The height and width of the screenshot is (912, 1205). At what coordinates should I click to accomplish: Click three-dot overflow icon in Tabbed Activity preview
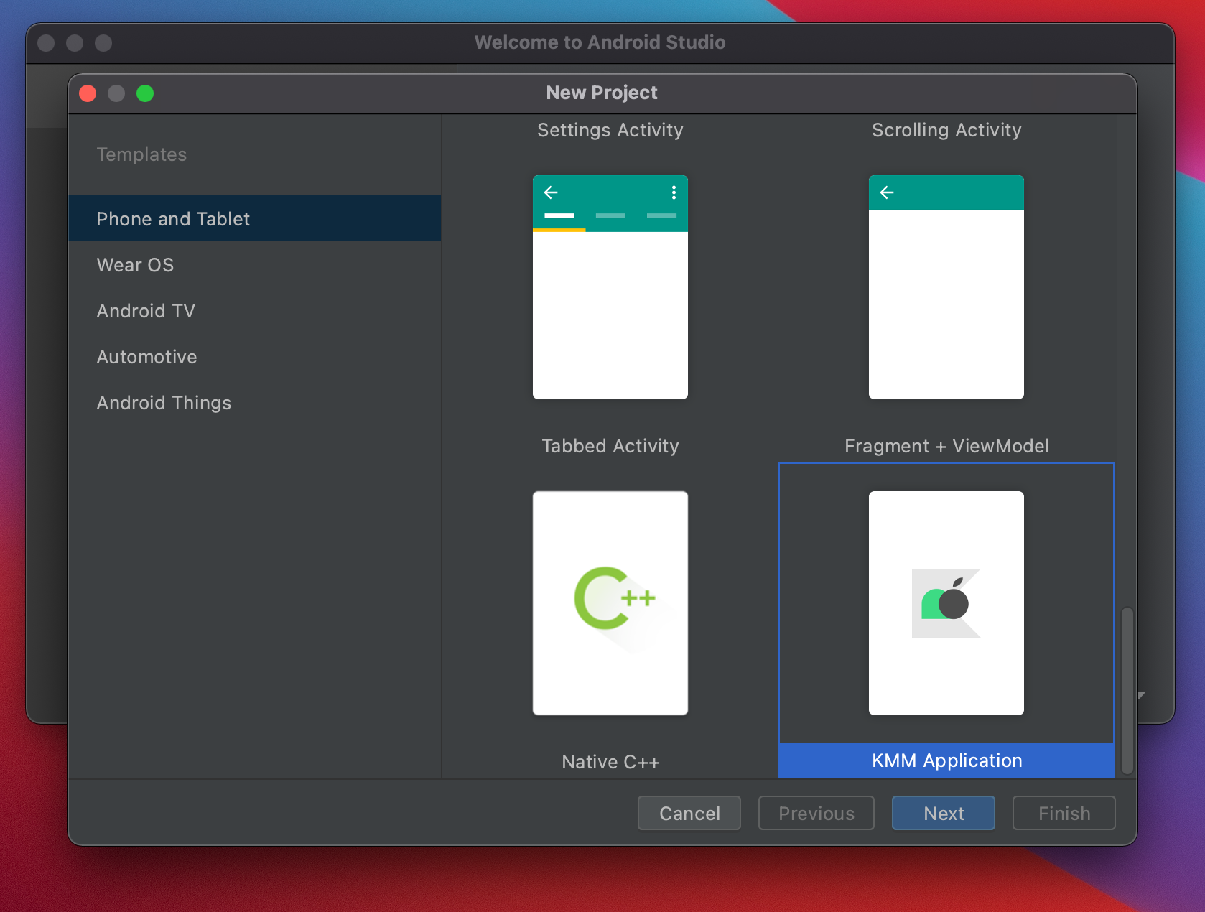pos(674,192)
